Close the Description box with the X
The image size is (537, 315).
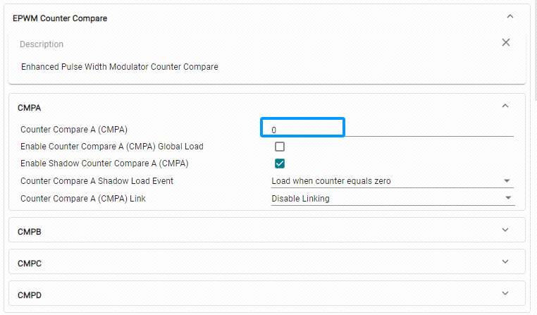point(506,42)
